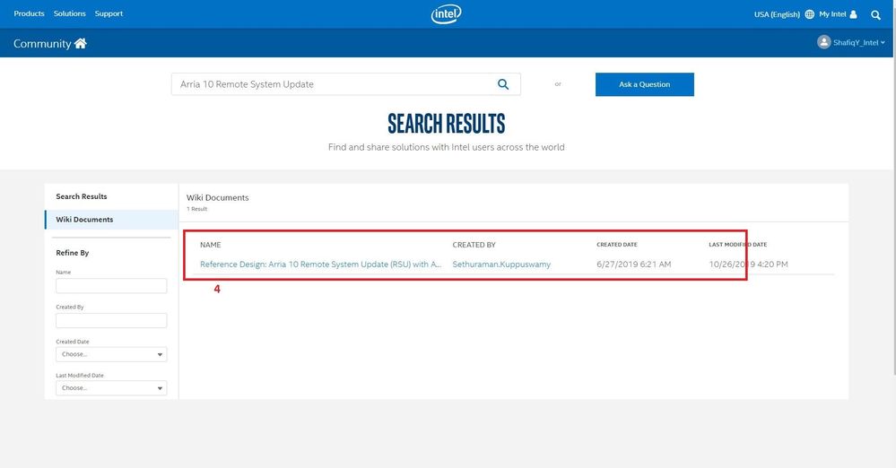Expand the ShafiqY_Intel account dropdown
Image resolution: width=896 pixels, height=468 pixels.
click(x=883, y=43)
